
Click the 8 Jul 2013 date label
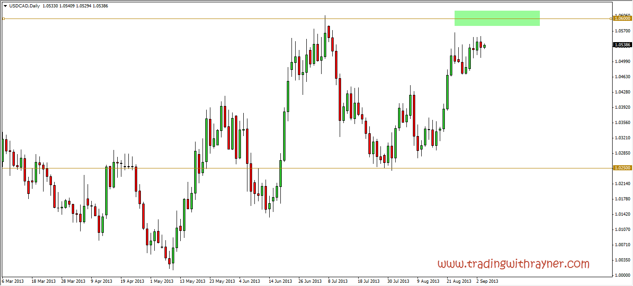coord(339,281)
